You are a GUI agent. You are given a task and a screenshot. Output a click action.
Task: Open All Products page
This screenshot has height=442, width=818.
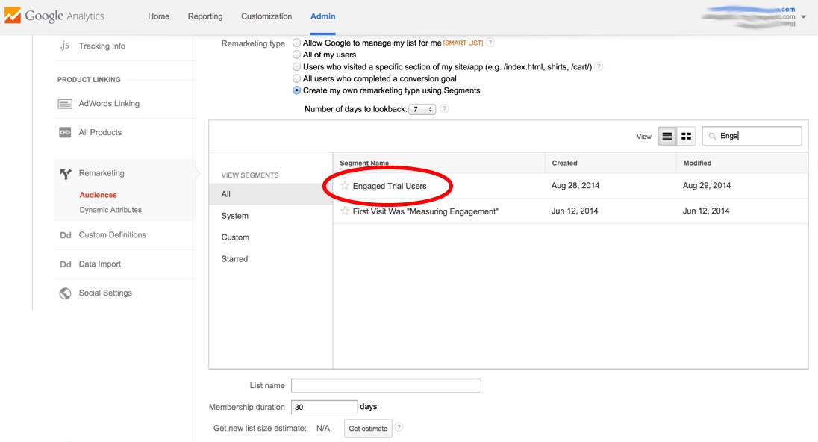[100, 133]
